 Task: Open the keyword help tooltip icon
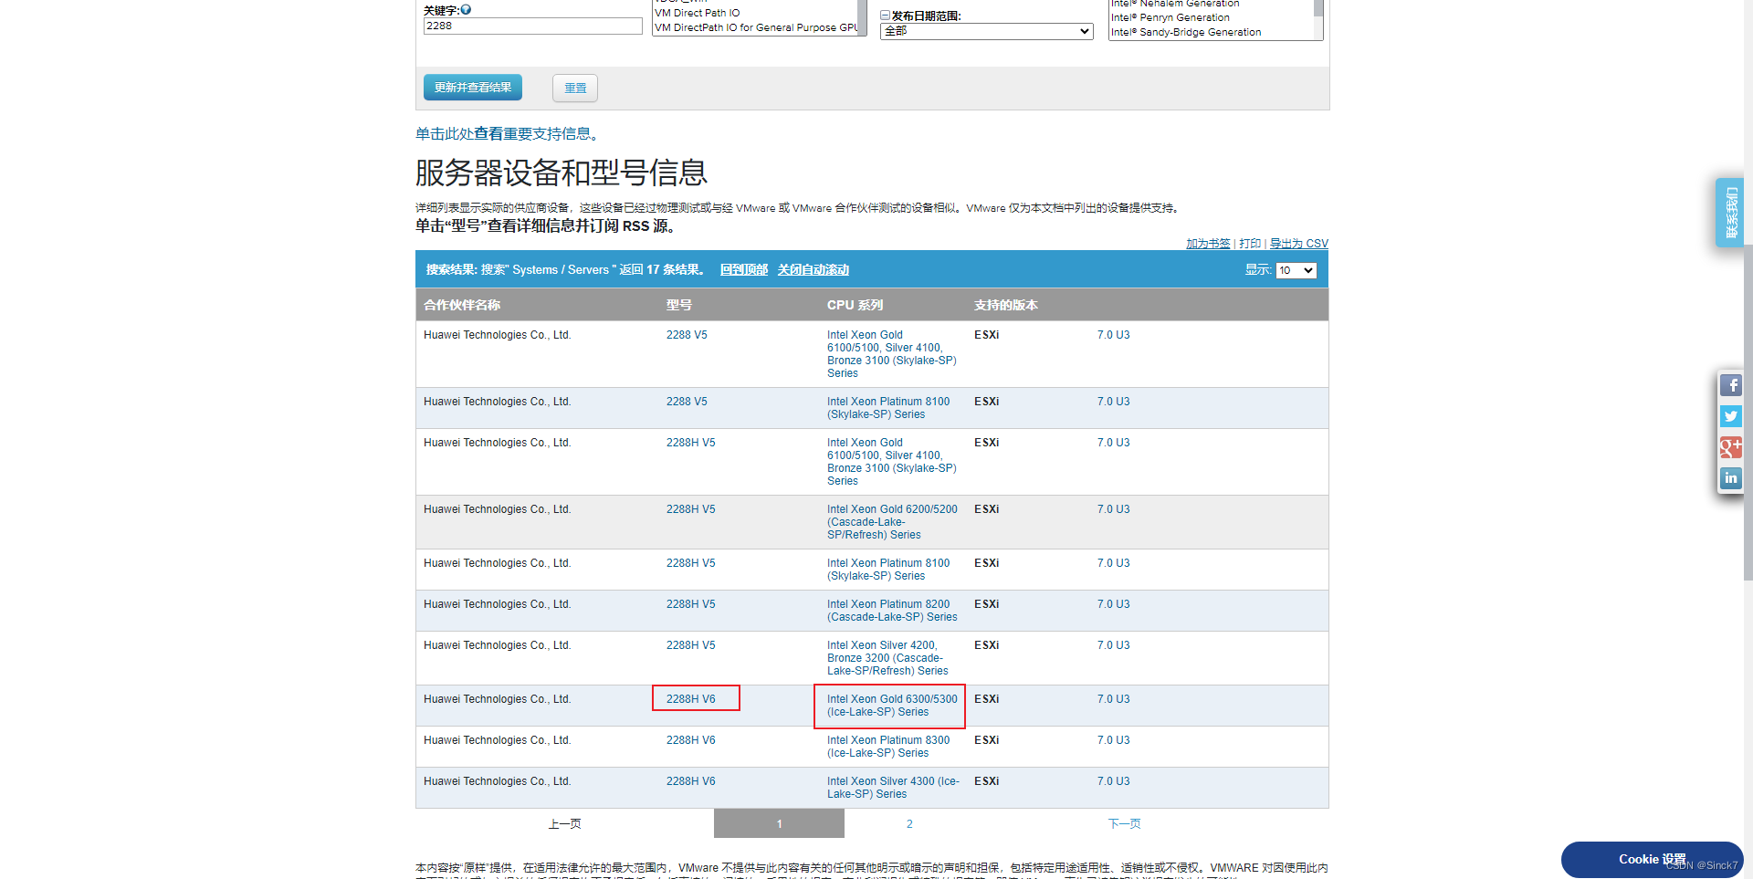coord(466,10)
